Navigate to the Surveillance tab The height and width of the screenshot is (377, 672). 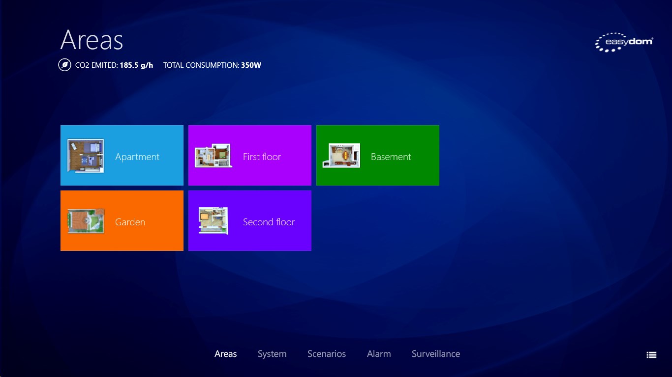[x=436, y=354]
